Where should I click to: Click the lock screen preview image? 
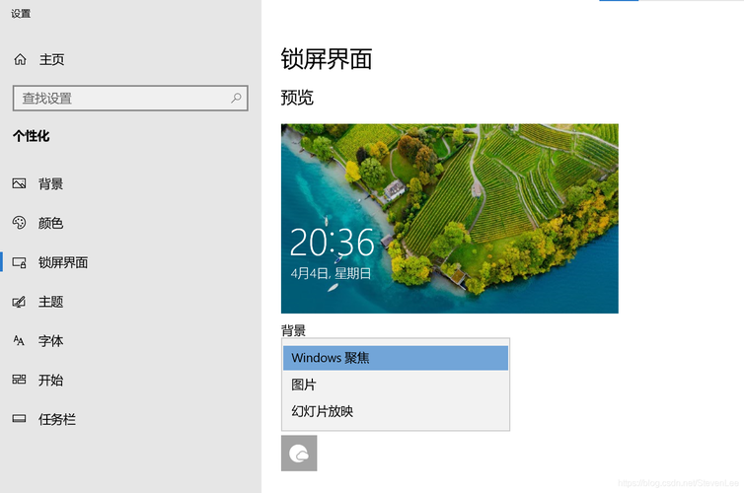coord(450,219)
